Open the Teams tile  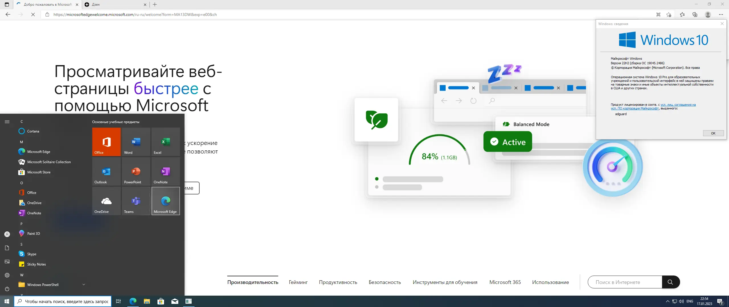tap(136, 201)
